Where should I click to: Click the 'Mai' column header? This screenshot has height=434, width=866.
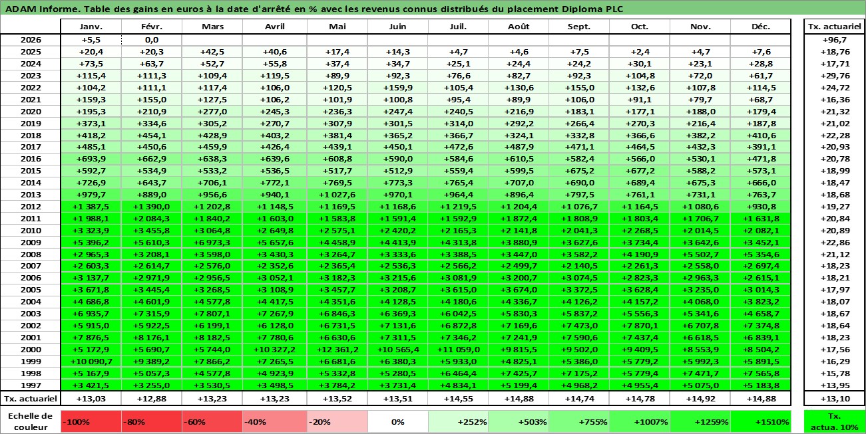(x=337, y=27)
